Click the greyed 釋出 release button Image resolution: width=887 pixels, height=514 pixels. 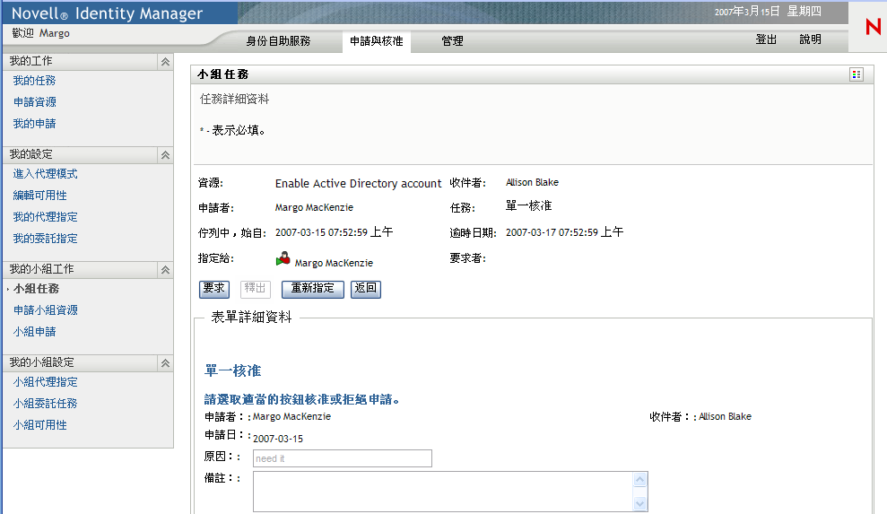click(x=255, y=289)
